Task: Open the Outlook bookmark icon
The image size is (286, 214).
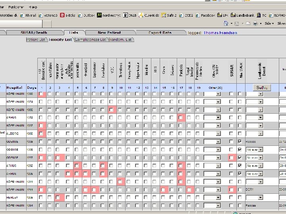Action: click(80, 15)
